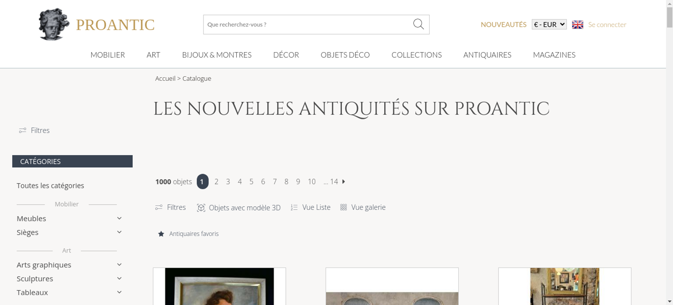Open the MOBILIER menu
This screenshot has height=305, width=673.
pyautogui.click(x=108, y=55)
